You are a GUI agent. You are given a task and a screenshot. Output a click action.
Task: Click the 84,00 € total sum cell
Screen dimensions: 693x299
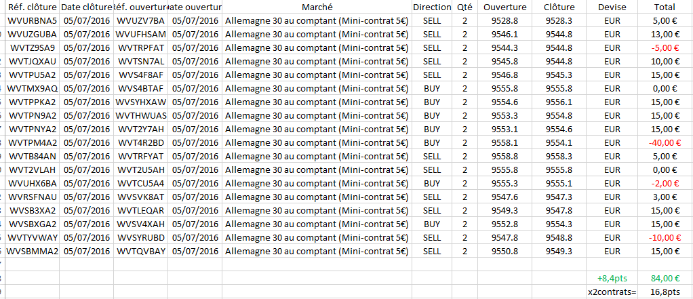point(665,278)
